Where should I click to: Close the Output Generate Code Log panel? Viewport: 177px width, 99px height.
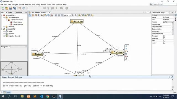(170, 77)
